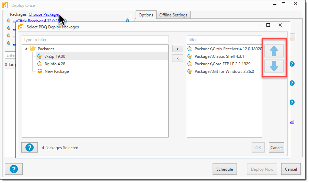Select Packages\Git for Windows 2.26.0 entry

point(225,71)
